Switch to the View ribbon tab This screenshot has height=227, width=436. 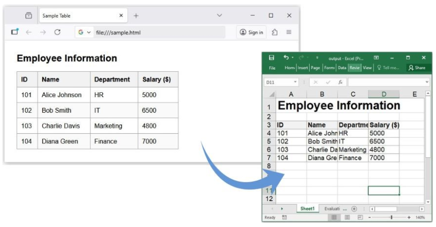[x=367, y=68]
